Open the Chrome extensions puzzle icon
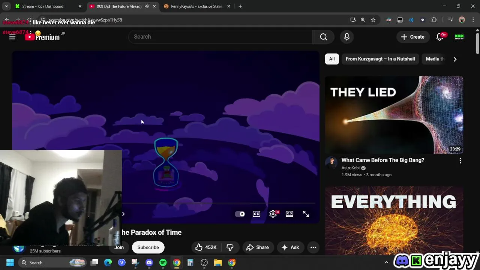Image resolution: width=480 pixels, height=270 pixels. pyautogui.click(x=434, y=20)
